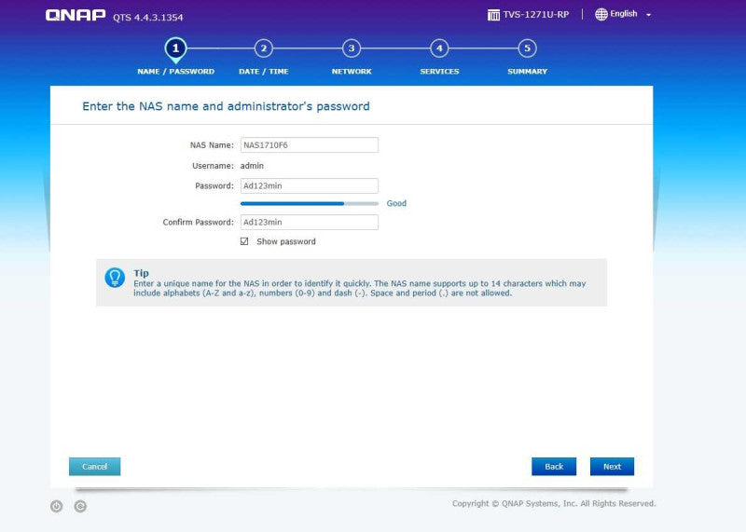Proceed with the Next button

[x=612, y=467]
